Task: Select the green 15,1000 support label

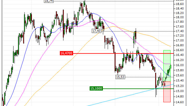Action: pos(96,88)
